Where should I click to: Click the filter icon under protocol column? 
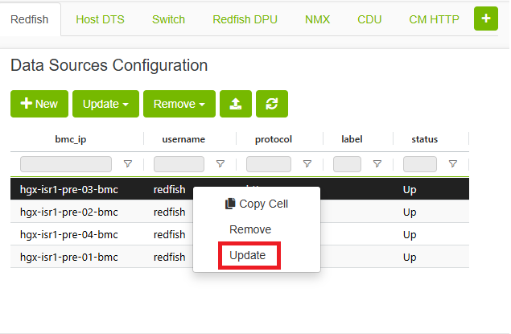click(x=307, y=164)
